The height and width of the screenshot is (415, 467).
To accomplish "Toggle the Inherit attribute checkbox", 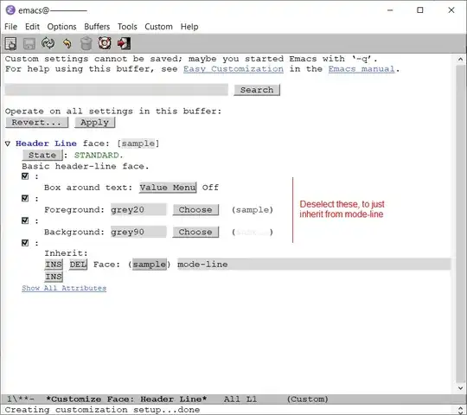I will click(x=25, y=243).
